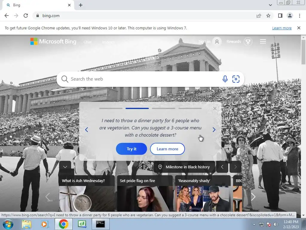Click the Sign in link
Viewport: 306px width, 230px height.
204,41
